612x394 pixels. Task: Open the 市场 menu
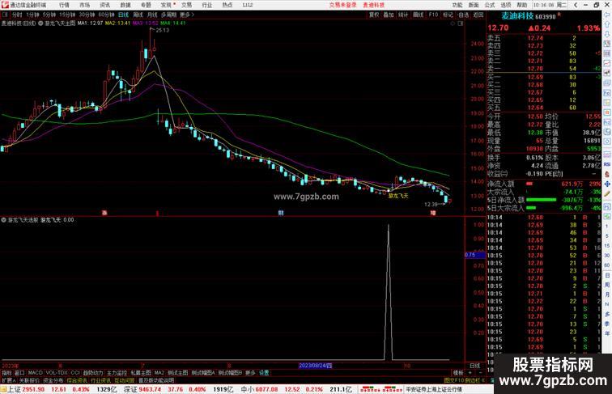[x=85, y=5]
